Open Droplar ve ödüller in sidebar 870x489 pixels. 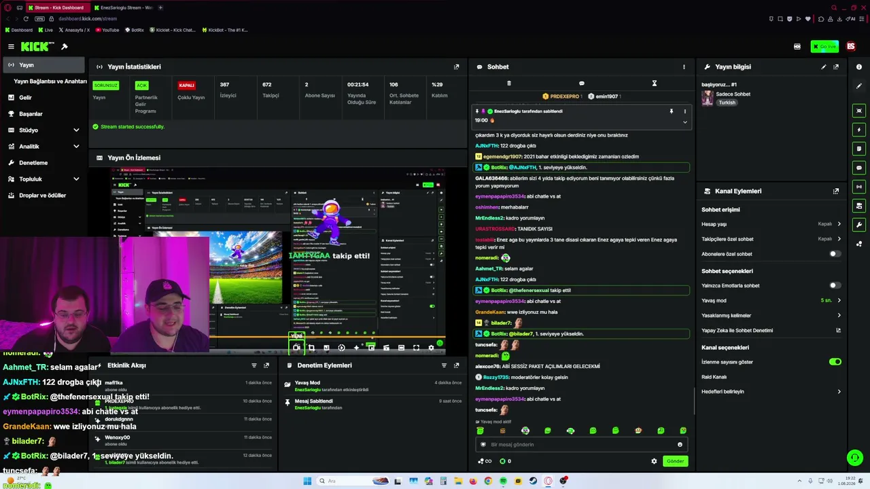(43, 196)
